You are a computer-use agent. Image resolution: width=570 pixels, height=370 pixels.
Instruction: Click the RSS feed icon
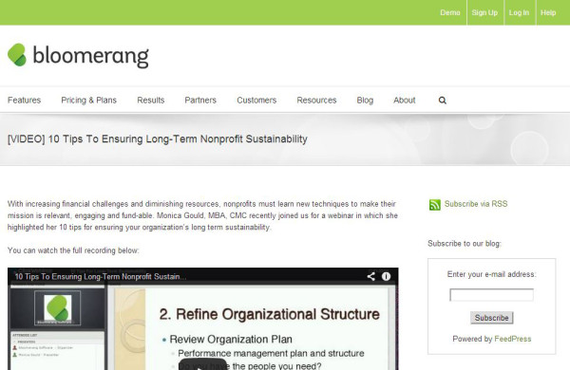[x=435, y=205]
